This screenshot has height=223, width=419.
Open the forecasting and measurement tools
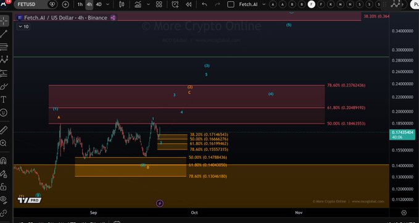pyautogui.click(x=4, y=73)
